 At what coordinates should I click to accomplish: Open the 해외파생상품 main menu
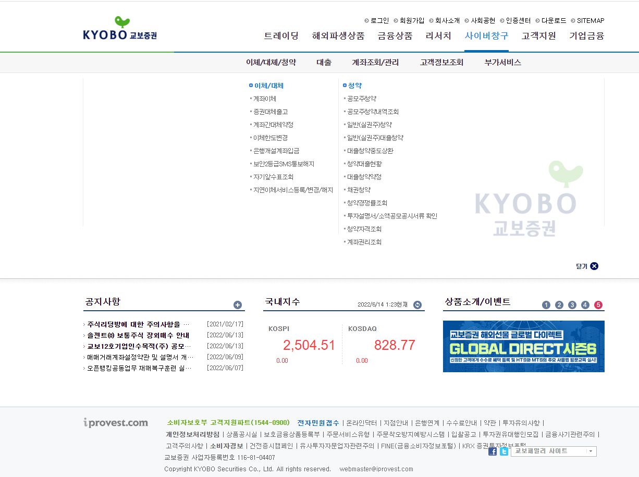click(338, 36)
